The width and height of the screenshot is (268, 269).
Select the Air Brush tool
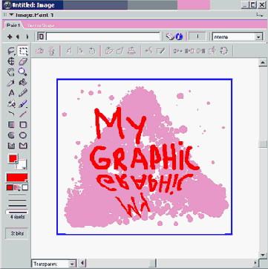pyautogui.click(x=11, y=103)
